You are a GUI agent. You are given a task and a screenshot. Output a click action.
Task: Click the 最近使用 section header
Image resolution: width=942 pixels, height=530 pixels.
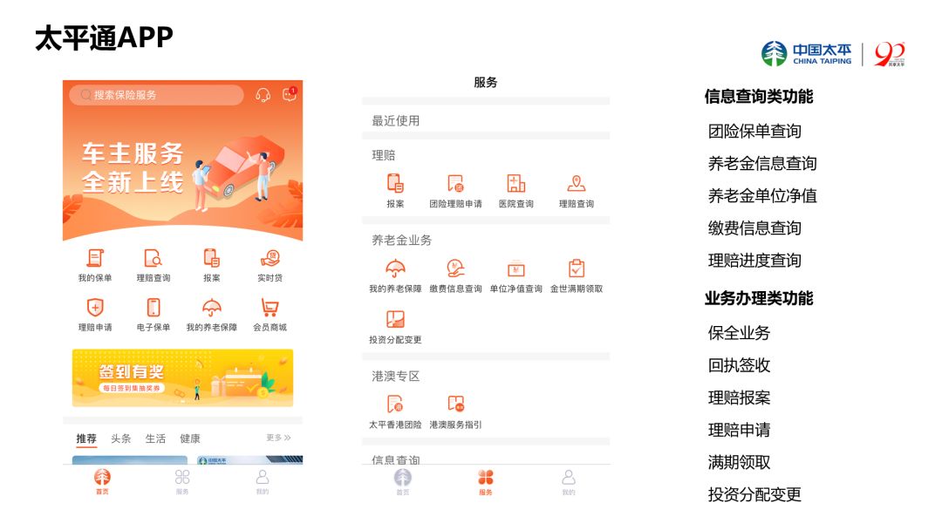click(395, 120)
